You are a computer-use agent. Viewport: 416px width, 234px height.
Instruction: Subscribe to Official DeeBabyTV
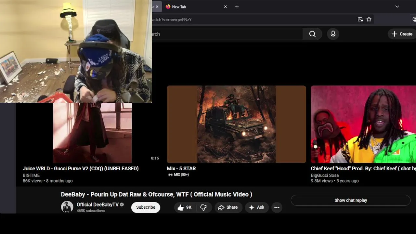click(x=146, y=207)
